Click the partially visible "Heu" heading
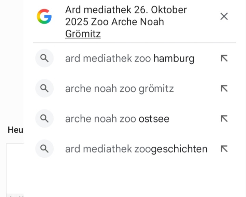 [15, 130]
